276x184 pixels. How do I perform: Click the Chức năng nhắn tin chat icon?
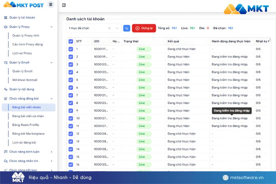click(x=6, y=161)
